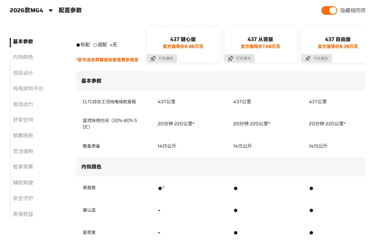Open the 2026款MG4 model dropdown arrow

coord(51,10)
